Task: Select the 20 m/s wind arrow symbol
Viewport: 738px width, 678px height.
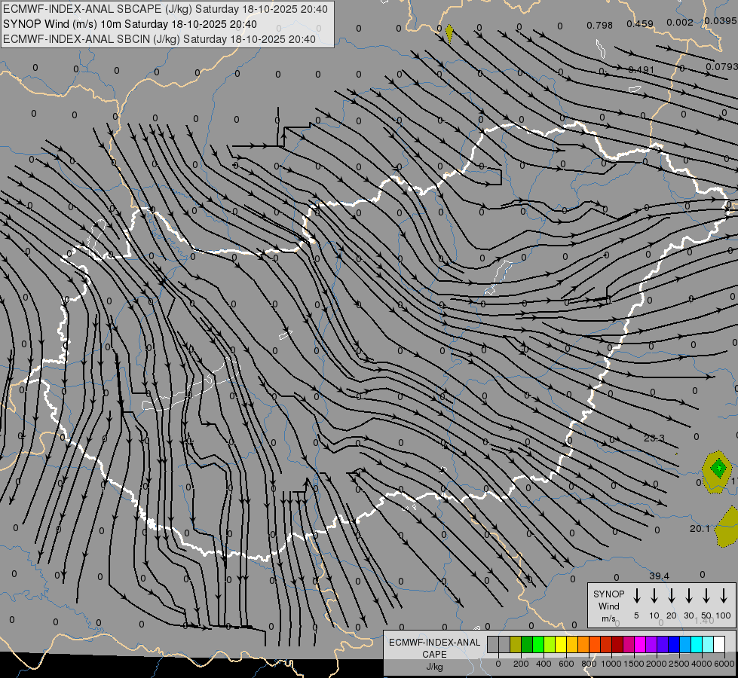Action: point(672,596)
